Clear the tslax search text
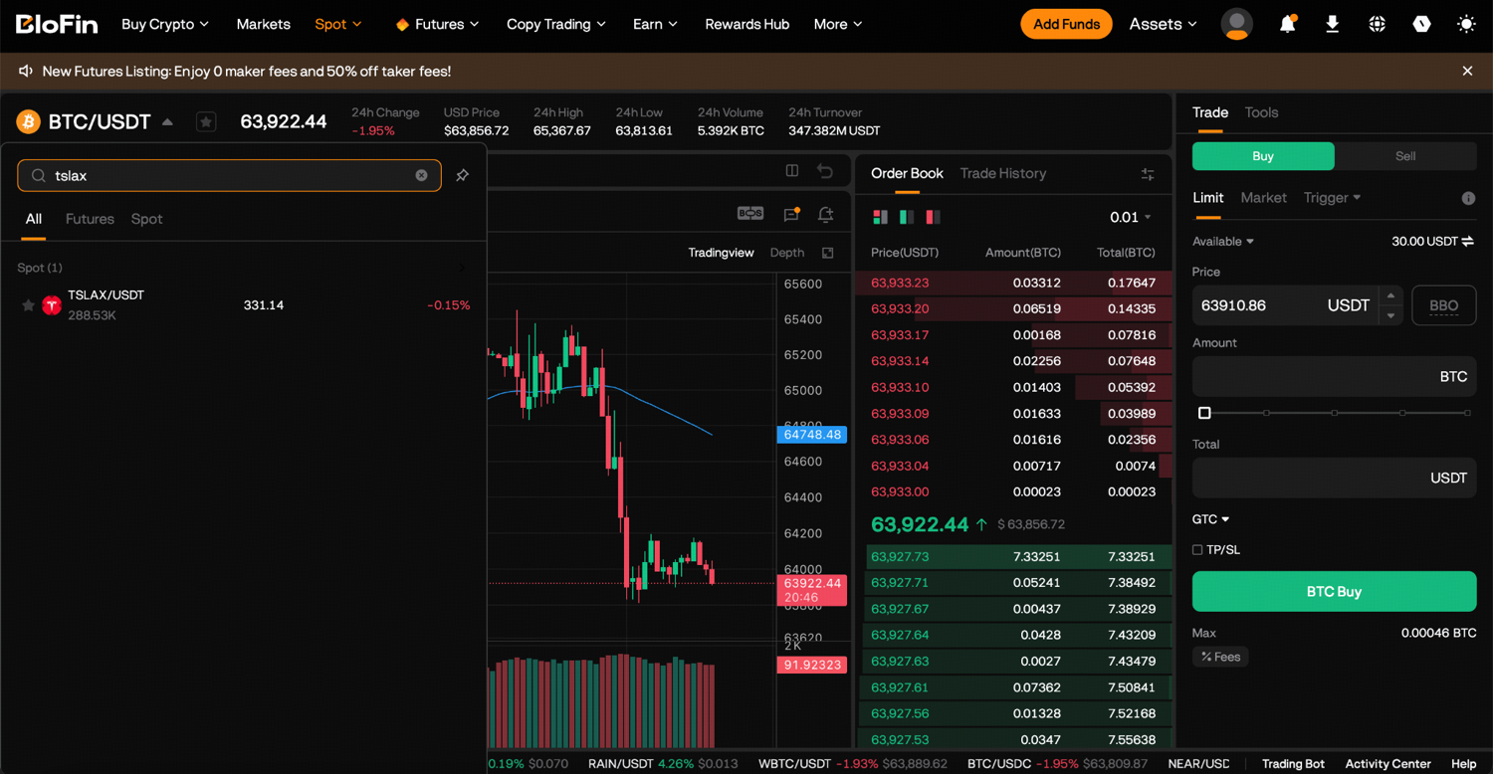1493x774 pixels. (421, 175)
